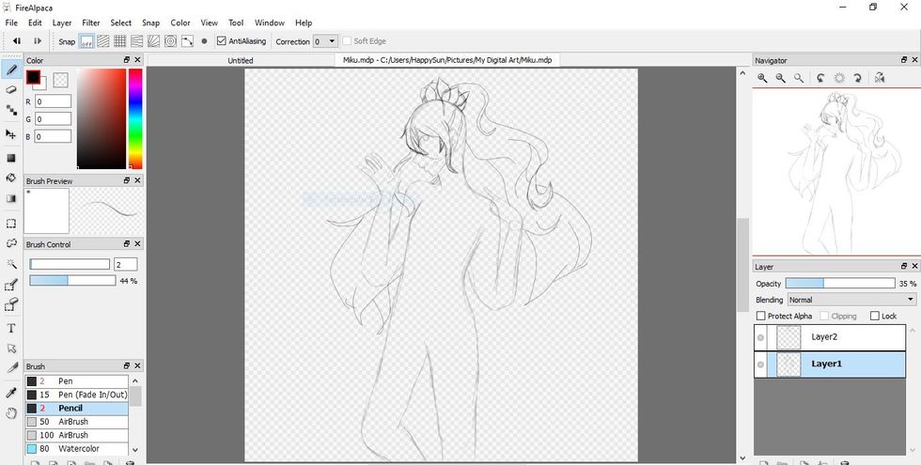Adjust the brush opacity slider at 44%
The width and height of the screenshot is (921, 465).
72,281
